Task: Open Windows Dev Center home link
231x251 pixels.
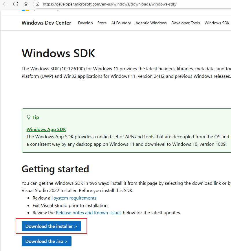Action: [46, 23]
